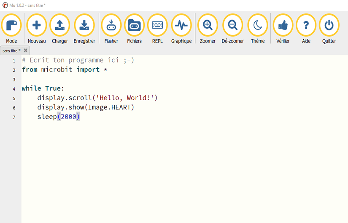This screenshot has height=223, width=348.
Task: Open the Aide help button
Action: tap(306, 25)
